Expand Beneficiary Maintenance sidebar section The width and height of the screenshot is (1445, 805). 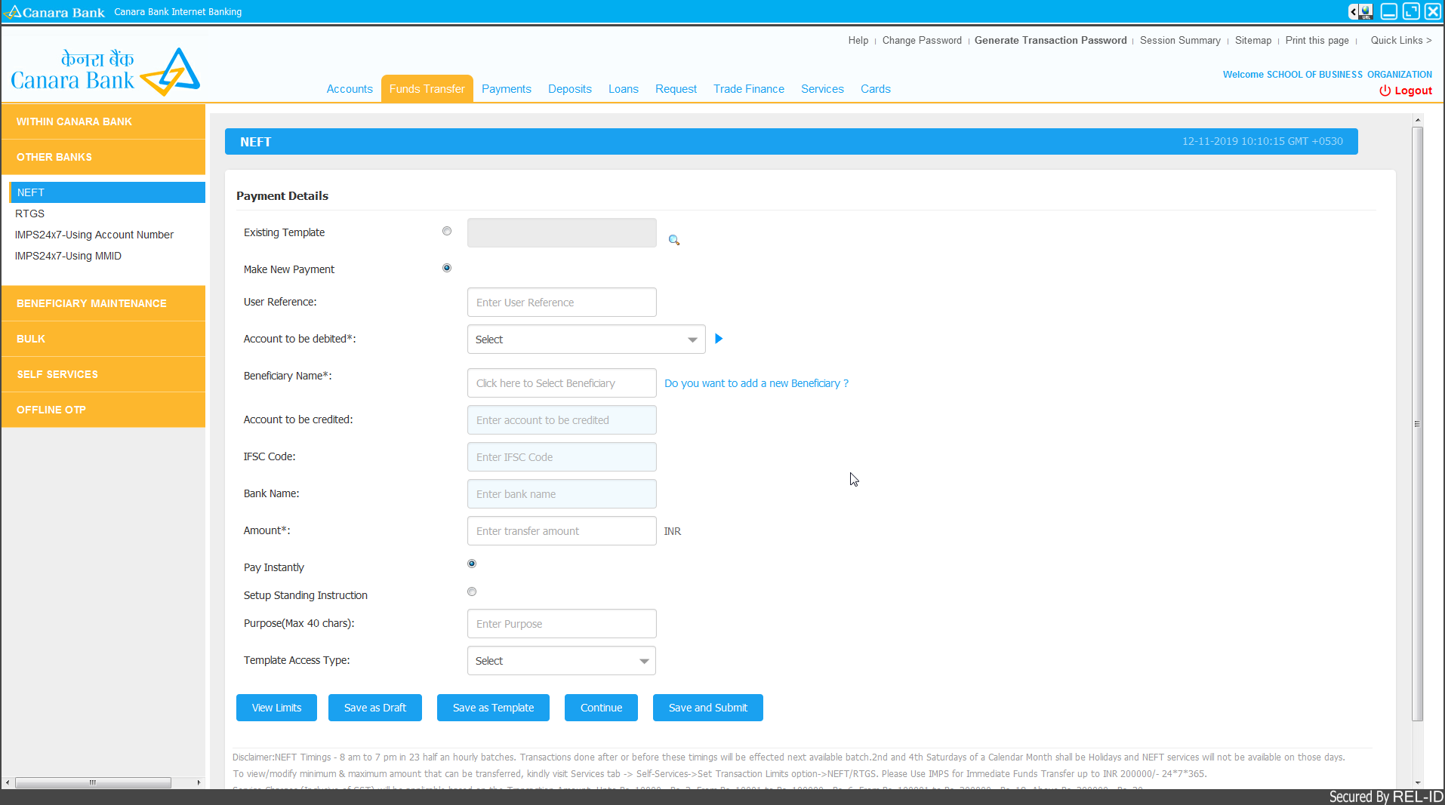tap(103, 303)
